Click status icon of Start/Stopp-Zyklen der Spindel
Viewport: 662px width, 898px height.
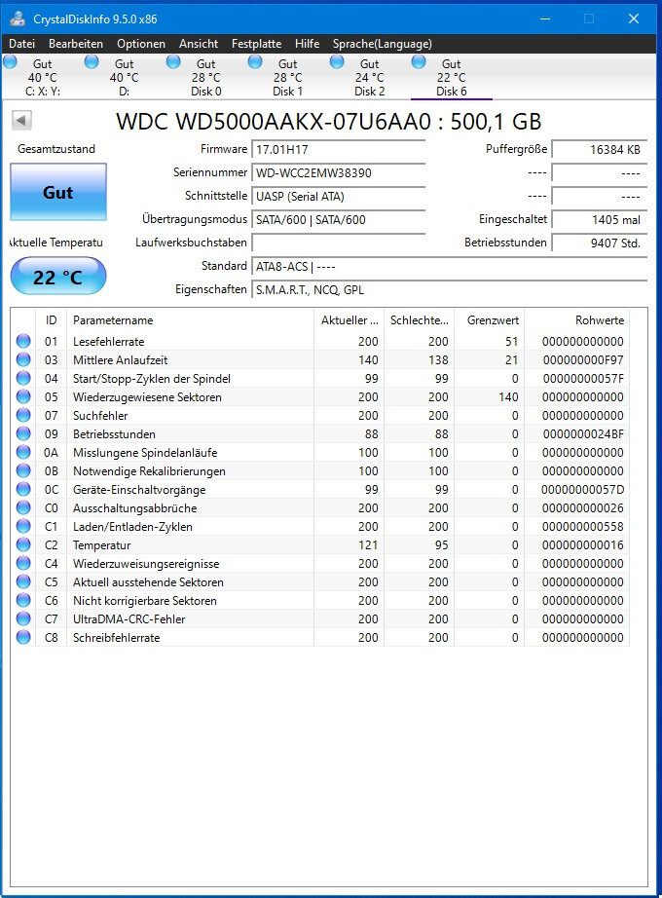coord(23,379)
